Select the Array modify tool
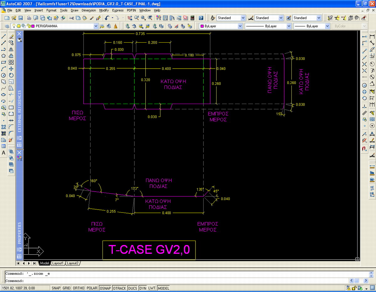This screenshot has height=292, width=376. click(x=11, y=62)
